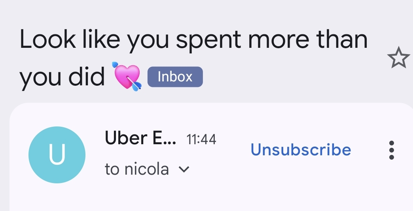Image resolution: width=413 pixels, height=211 pixels.
Task: Tap the "to nicola" recipient text
Action: coord(137,170)
